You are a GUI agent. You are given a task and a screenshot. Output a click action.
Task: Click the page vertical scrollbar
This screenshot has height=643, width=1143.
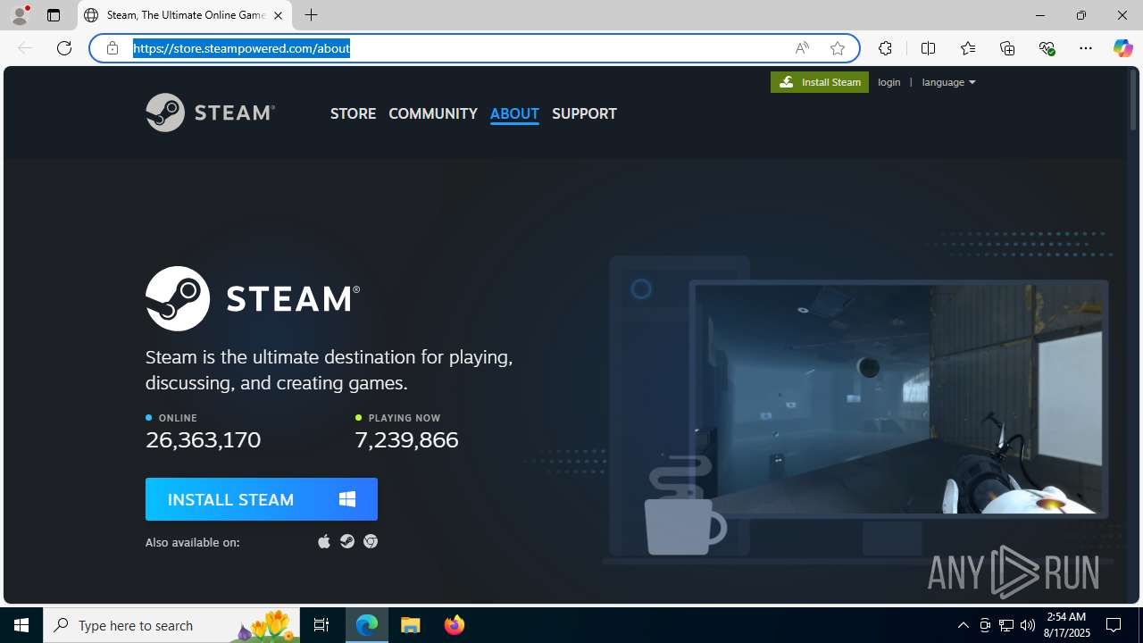point(1134,99)
